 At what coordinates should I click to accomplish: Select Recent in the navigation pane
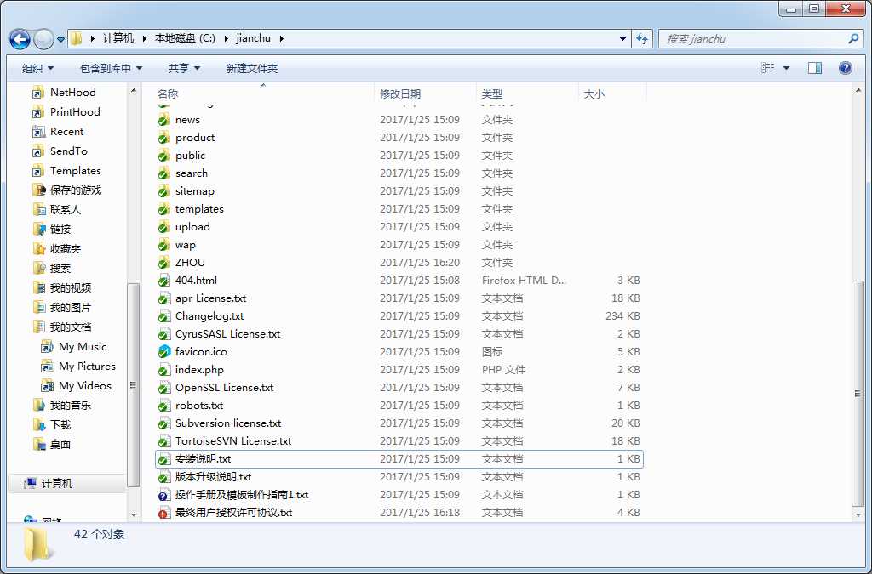[66, 132]
